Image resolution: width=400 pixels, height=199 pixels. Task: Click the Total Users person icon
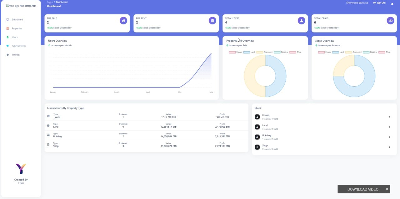pos(302,21)
